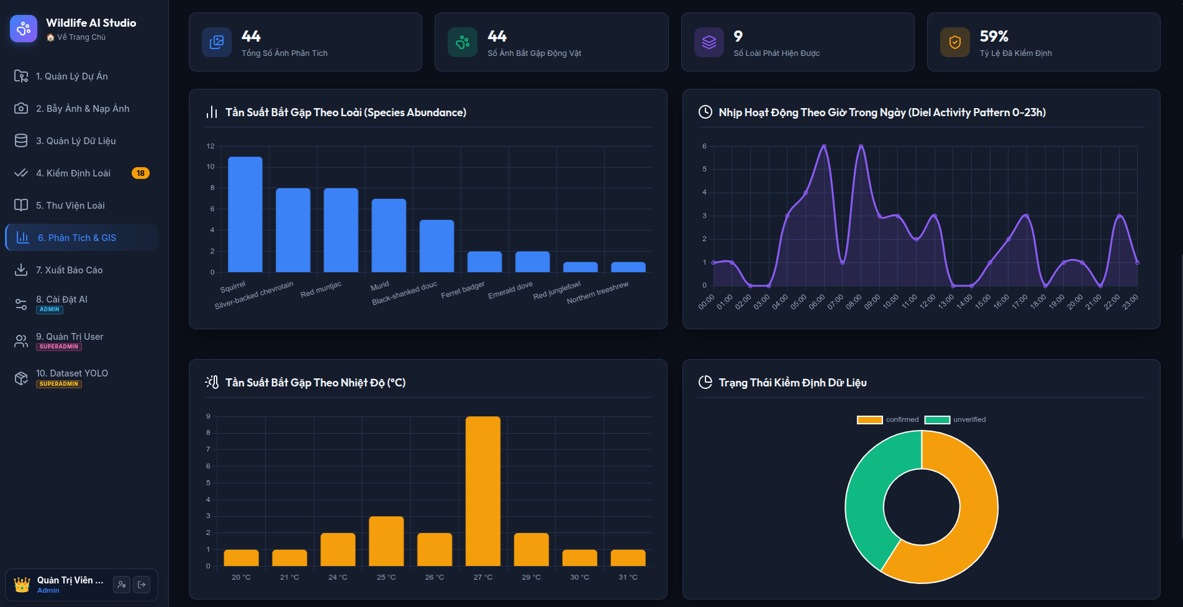This screenshot has height=607, width=1183.
Task: Click the Tần Suất Bắt Gặp Theo Nhiệt Độ title
Action: (x=315, y=383)
